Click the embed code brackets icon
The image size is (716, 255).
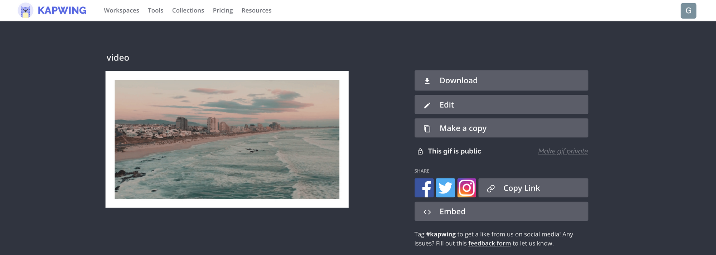pyautogui.click(x=427, y=212)
